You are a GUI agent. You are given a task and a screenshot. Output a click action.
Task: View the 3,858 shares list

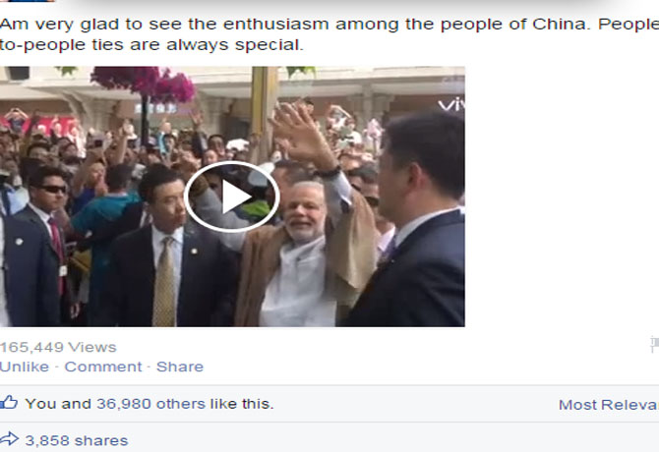tap(77, 440)
